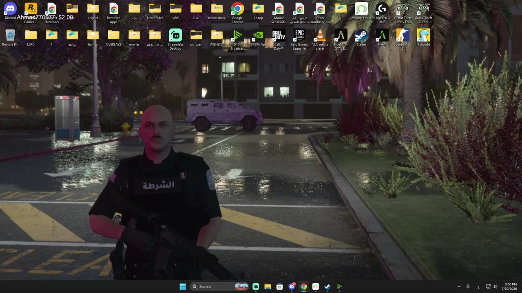This screenshot has width=522, height=293.
Task: Select the VLC media player shortcut
Action: (320, 39)
